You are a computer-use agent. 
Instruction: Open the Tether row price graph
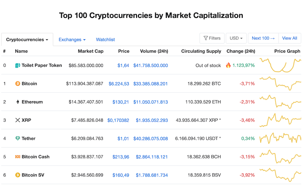point(280,139)
